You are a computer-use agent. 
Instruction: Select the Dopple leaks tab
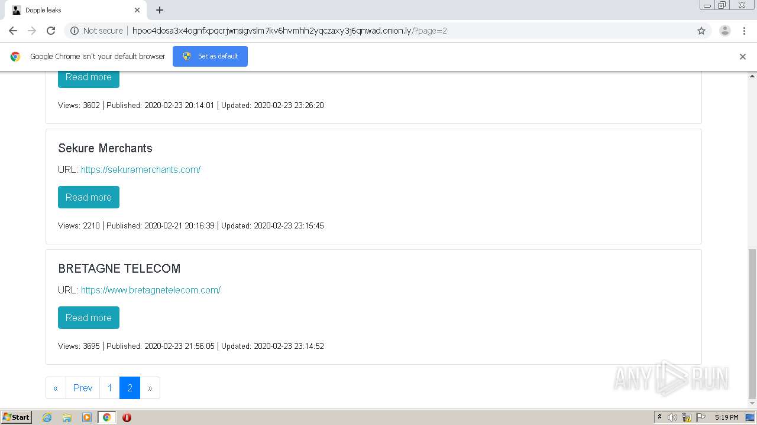pyautogui.click(x=75, y=10)
